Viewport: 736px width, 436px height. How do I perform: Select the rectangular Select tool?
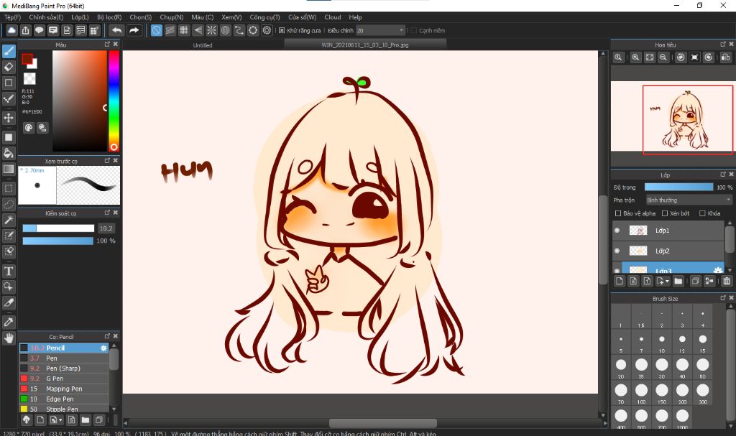click(x=9, y=188)
